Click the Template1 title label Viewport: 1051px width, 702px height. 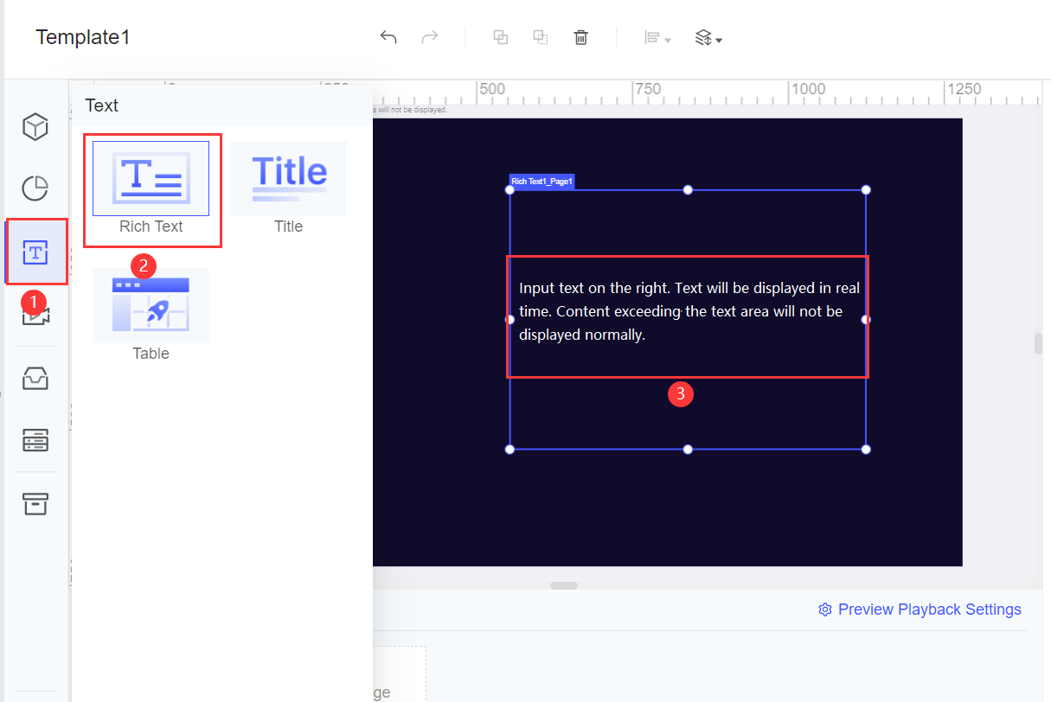point(82,37)
